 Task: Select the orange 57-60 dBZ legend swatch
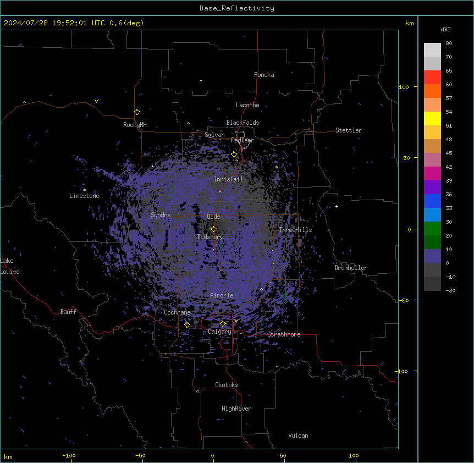click(432, 91)
